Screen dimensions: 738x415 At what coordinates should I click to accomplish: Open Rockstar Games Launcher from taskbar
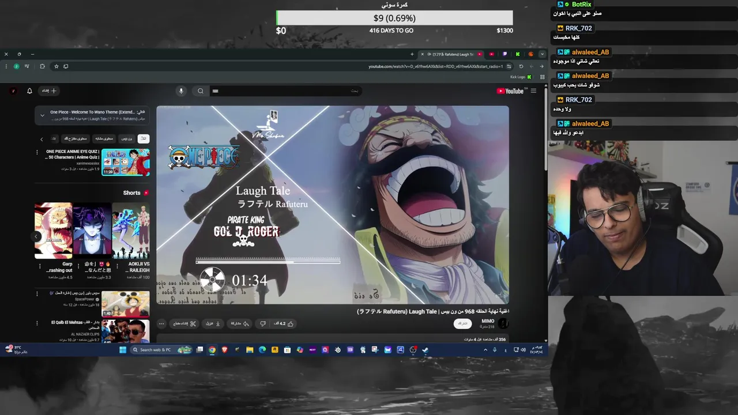[x=274, y=350]
